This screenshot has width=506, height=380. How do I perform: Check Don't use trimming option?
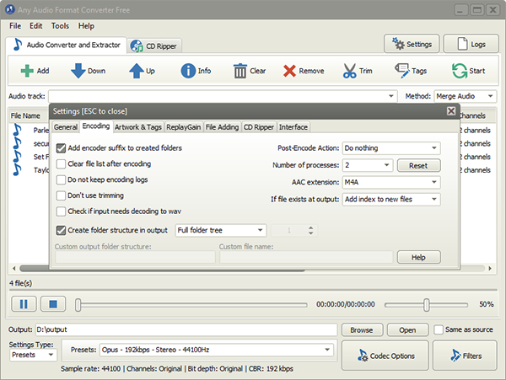coord(61,195)
